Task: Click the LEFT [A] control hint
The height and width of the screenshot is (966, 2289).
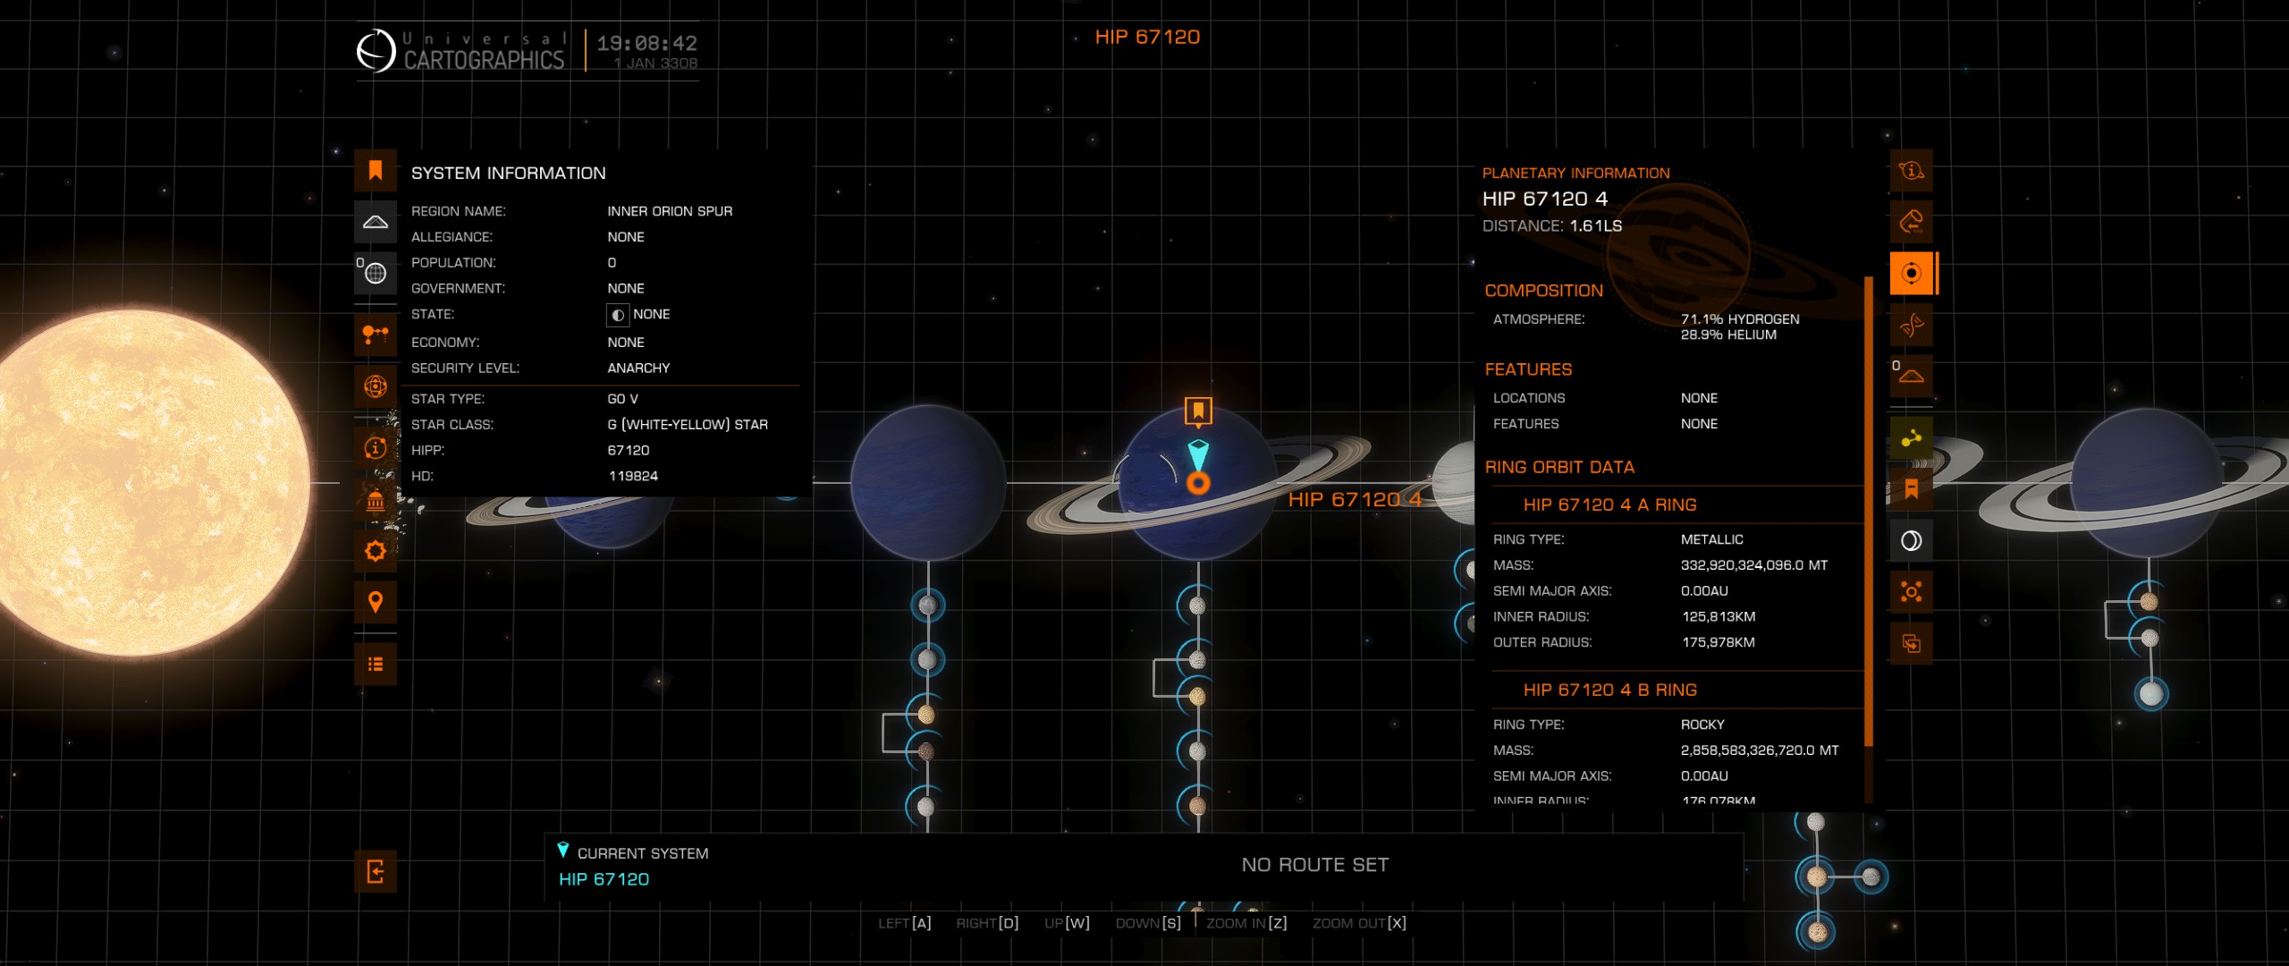Action: point(904,923)
